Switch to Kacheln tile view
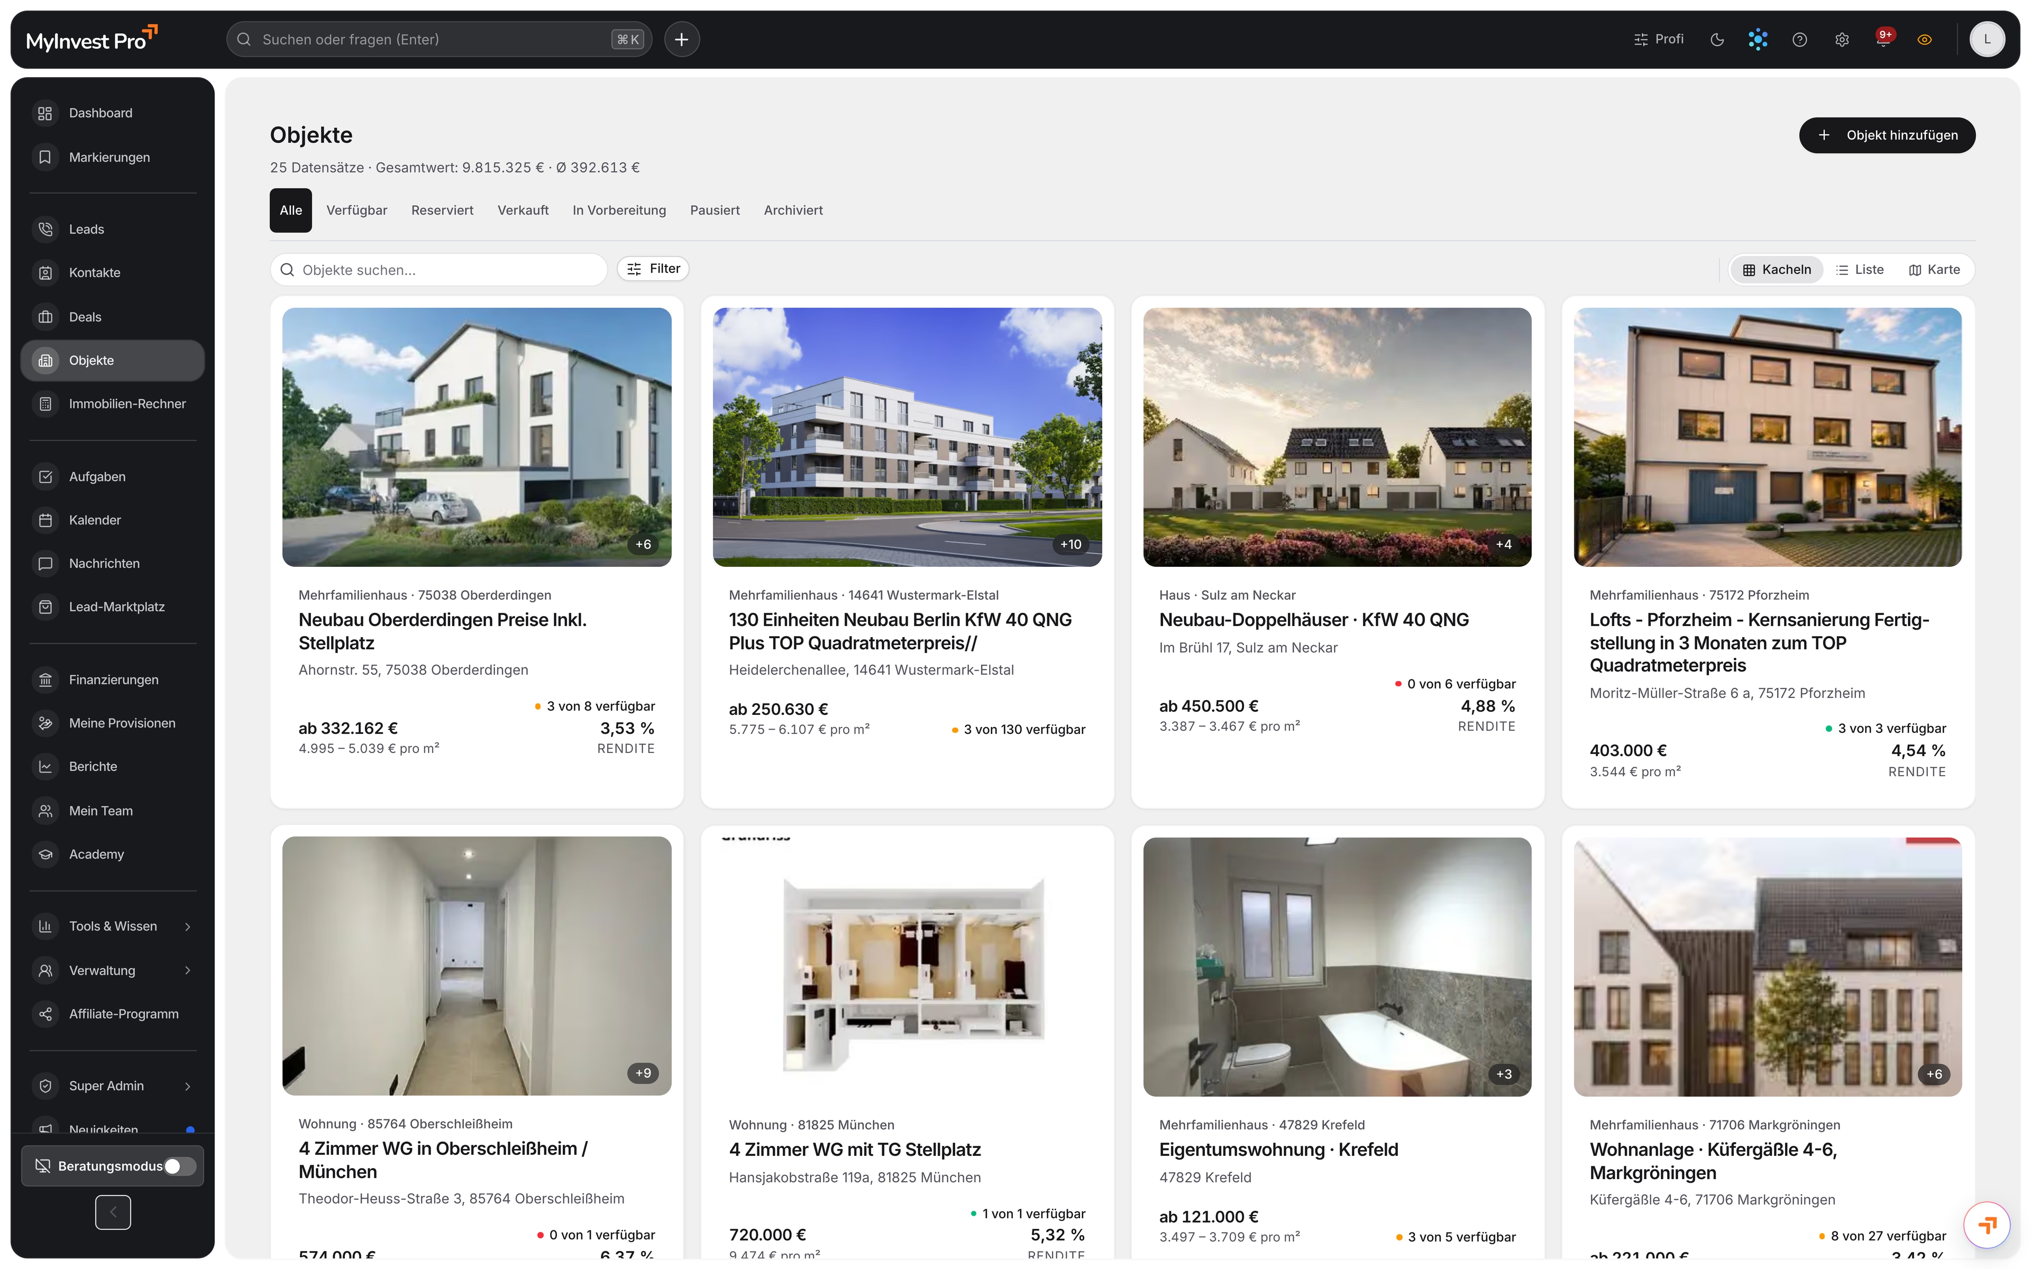 tap(1777, 270)
